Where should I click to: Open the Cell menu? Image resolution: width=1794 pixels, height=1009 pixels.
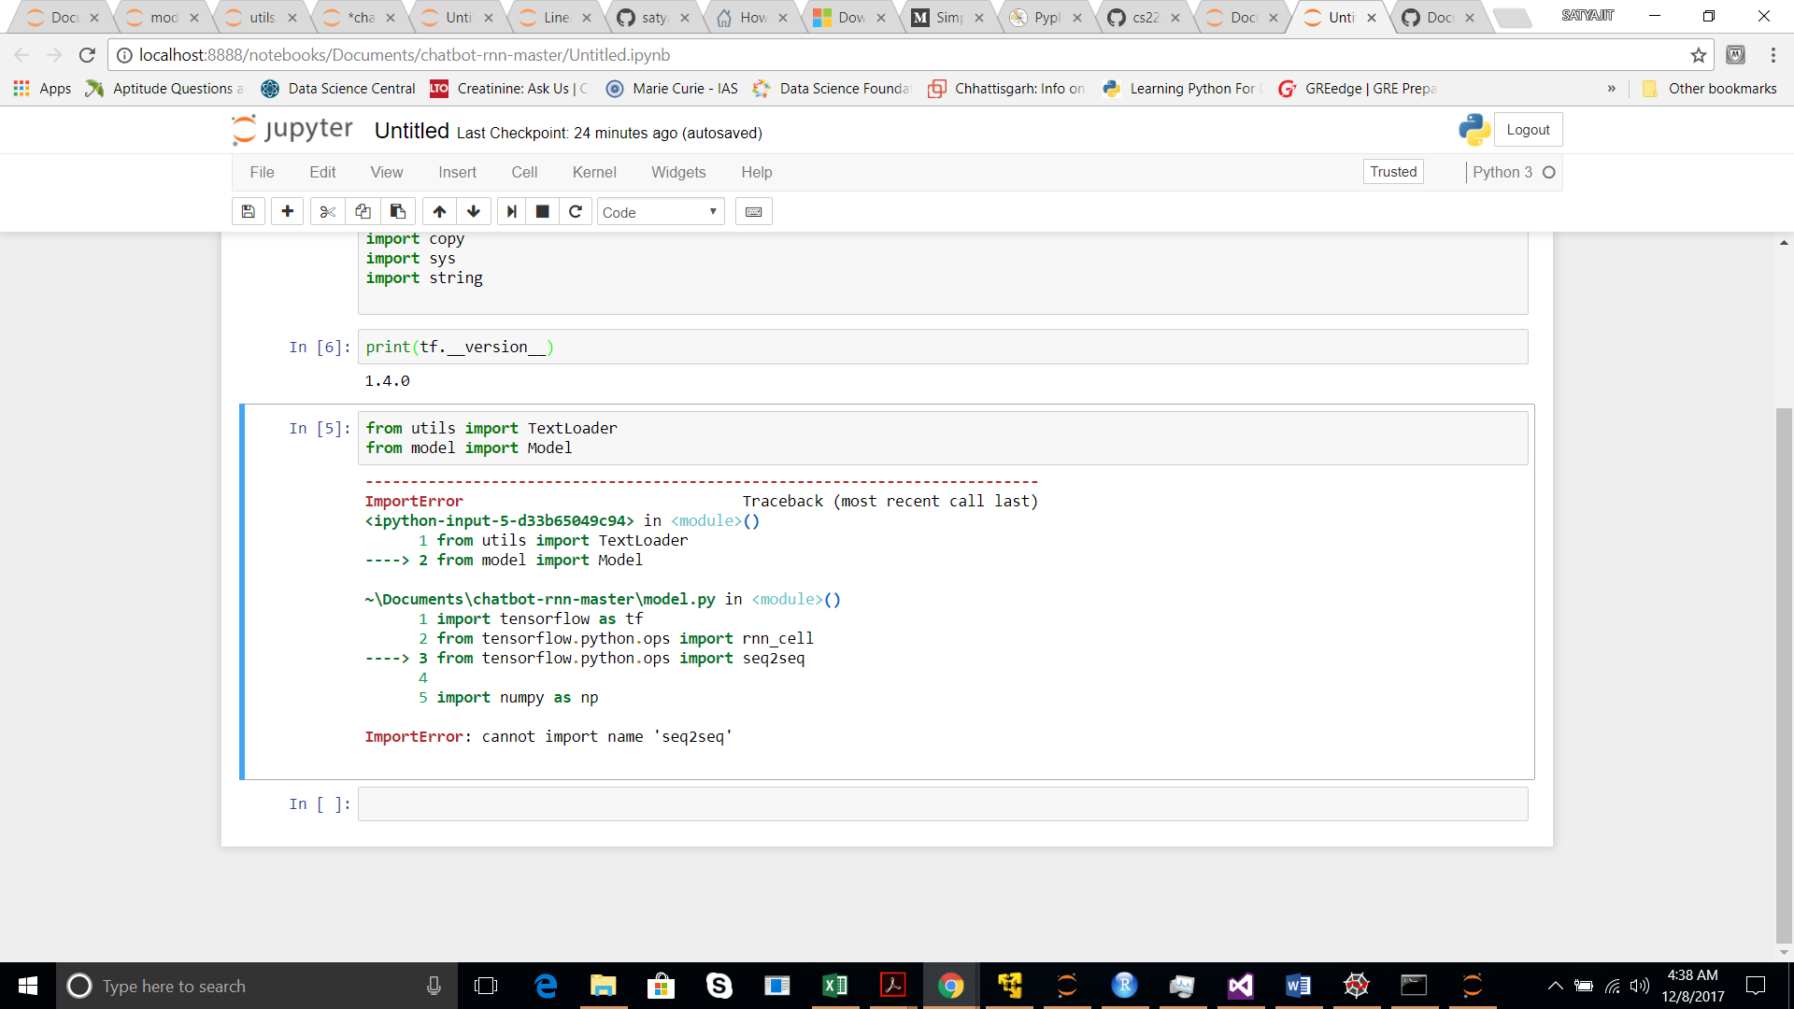[x=524, y=172]
